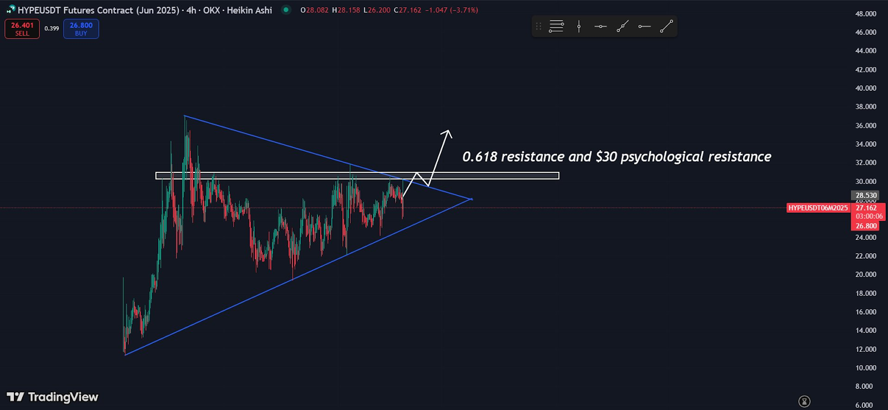Click the 27.162 current price label
The width and height of the screenshot is (888, 410).
[x=866, y=208]
